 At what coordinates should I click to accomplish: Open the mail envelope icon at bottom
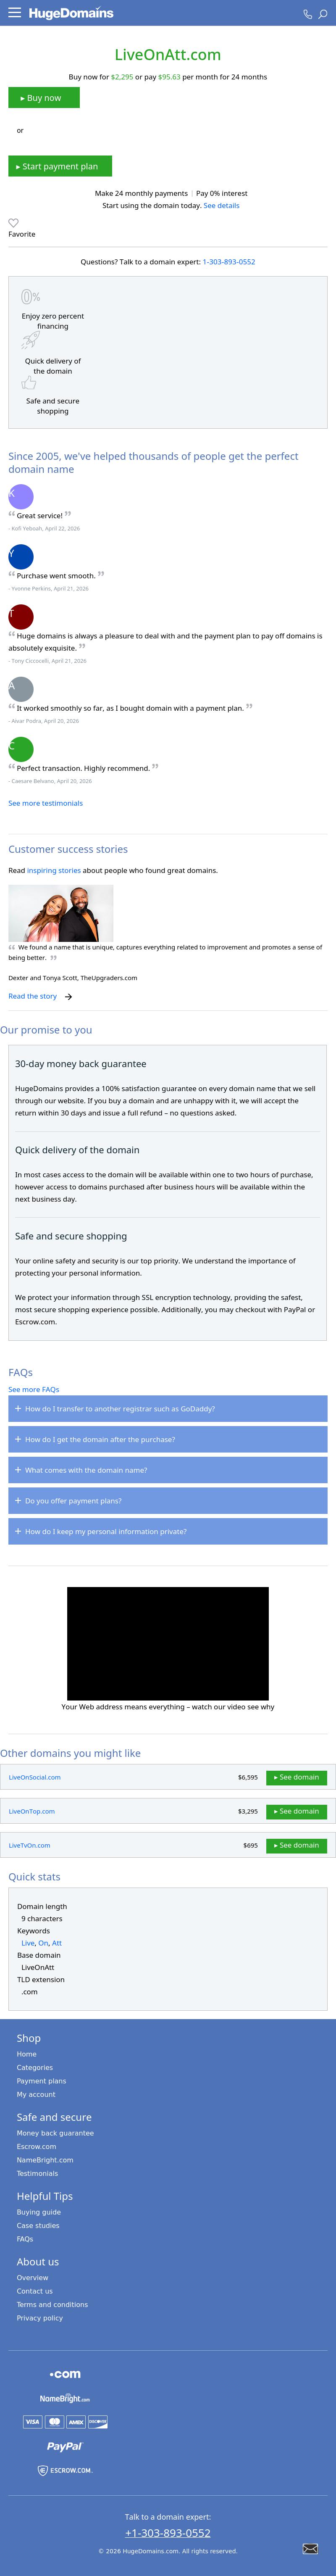[x=310, y=2548]
